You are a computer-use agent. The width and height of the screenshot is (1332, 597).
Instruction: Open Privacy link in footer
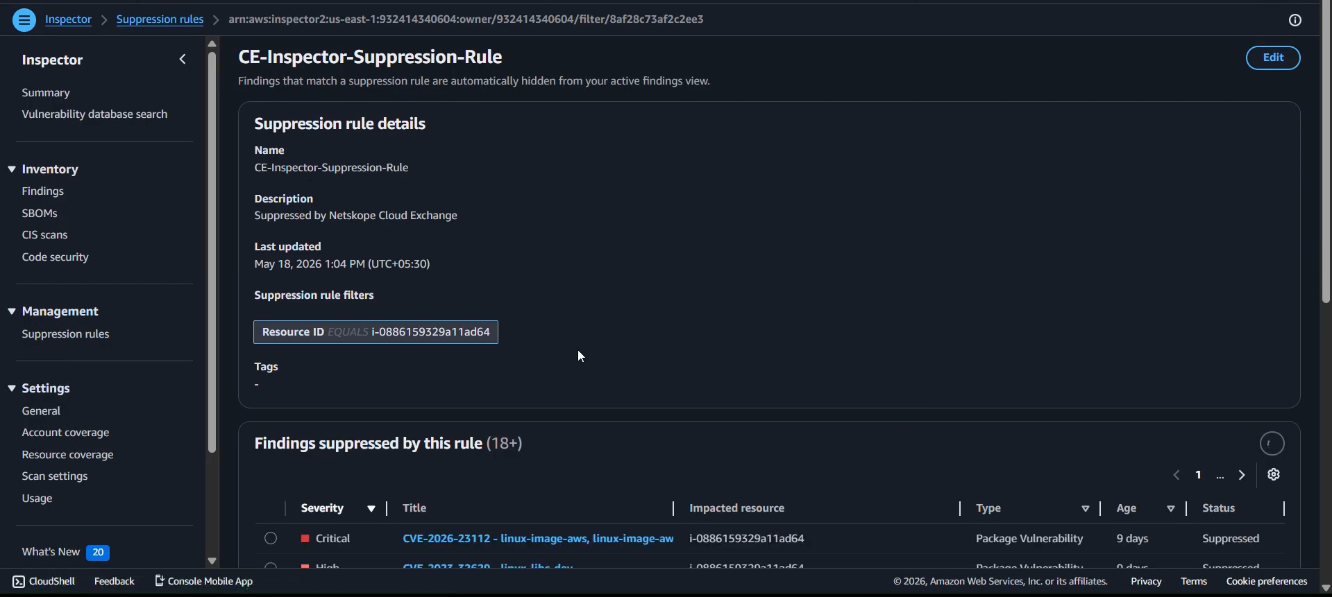pos(1146,582)
